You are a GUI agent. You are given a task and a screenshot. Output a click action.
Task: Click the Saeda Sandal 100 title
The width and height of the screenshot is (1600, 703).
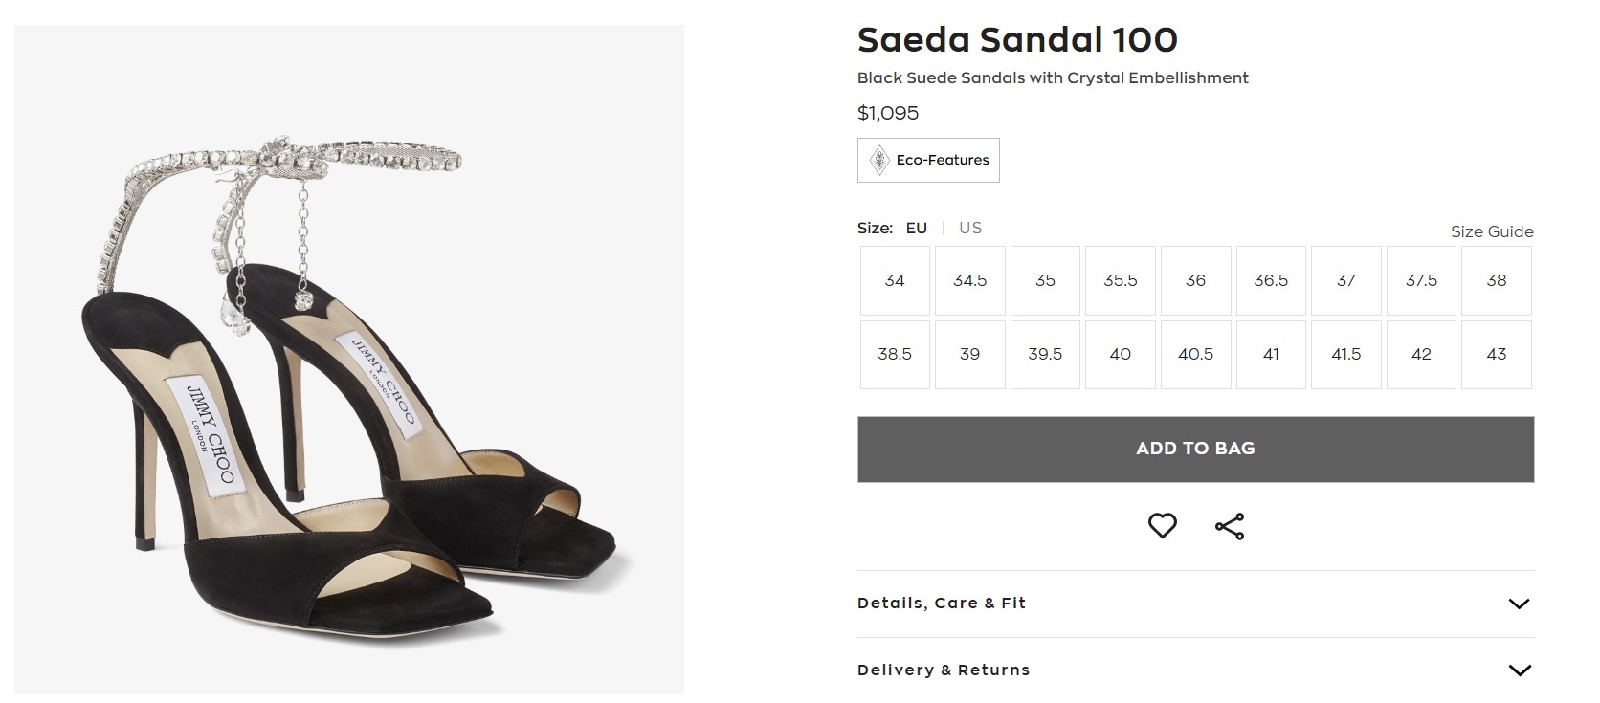(x=1017, y=40)
